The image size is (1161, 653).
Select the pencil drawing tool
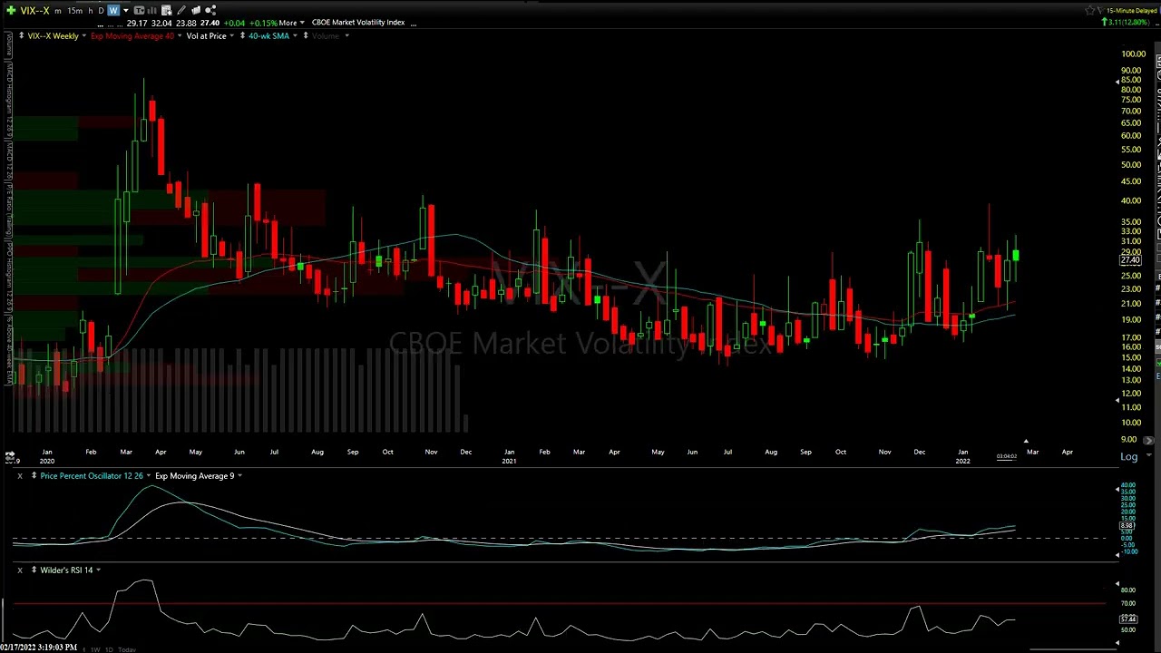(x=181, y=10)
